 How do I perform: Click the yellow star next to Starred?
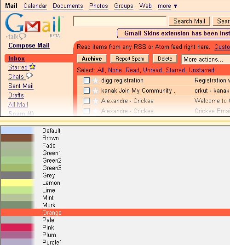[x=33, y=67]
